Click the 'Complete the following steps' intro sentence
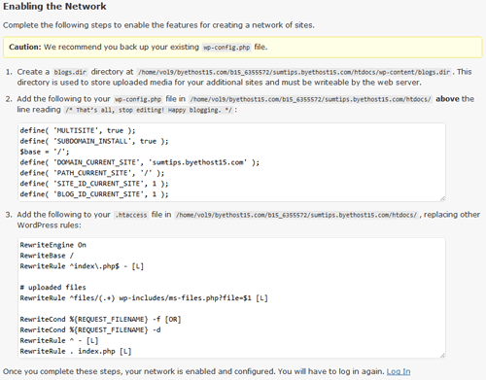Screen dimensions: 486x380 [158, 25]
